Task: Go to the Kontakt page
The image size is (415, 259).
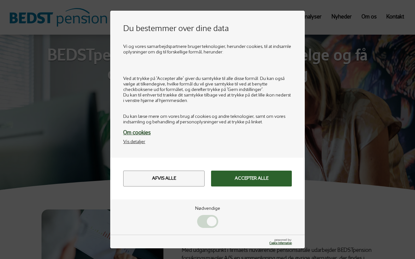Action: pyautogui.click(x=395, y=17)
